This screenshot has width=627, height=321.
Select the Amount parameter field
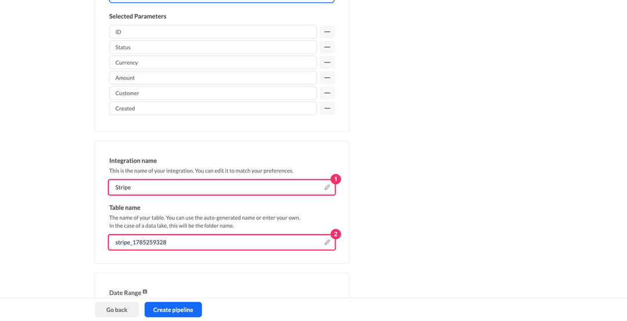point(212,78)
